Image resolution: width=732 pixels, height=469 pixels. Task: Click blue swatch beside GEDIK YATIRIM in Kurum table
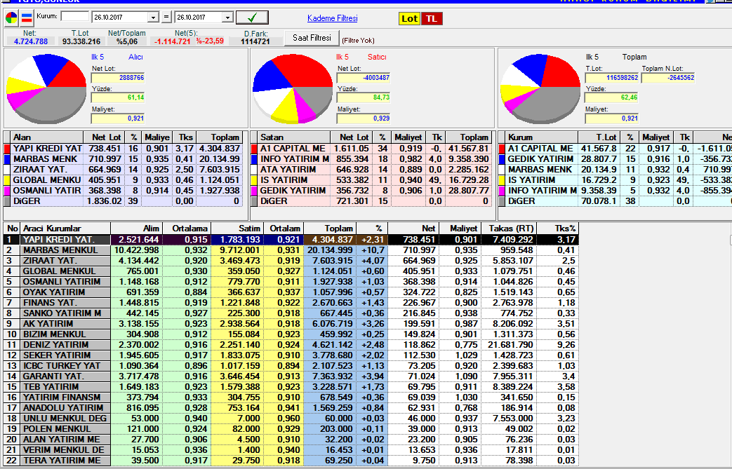503,159
